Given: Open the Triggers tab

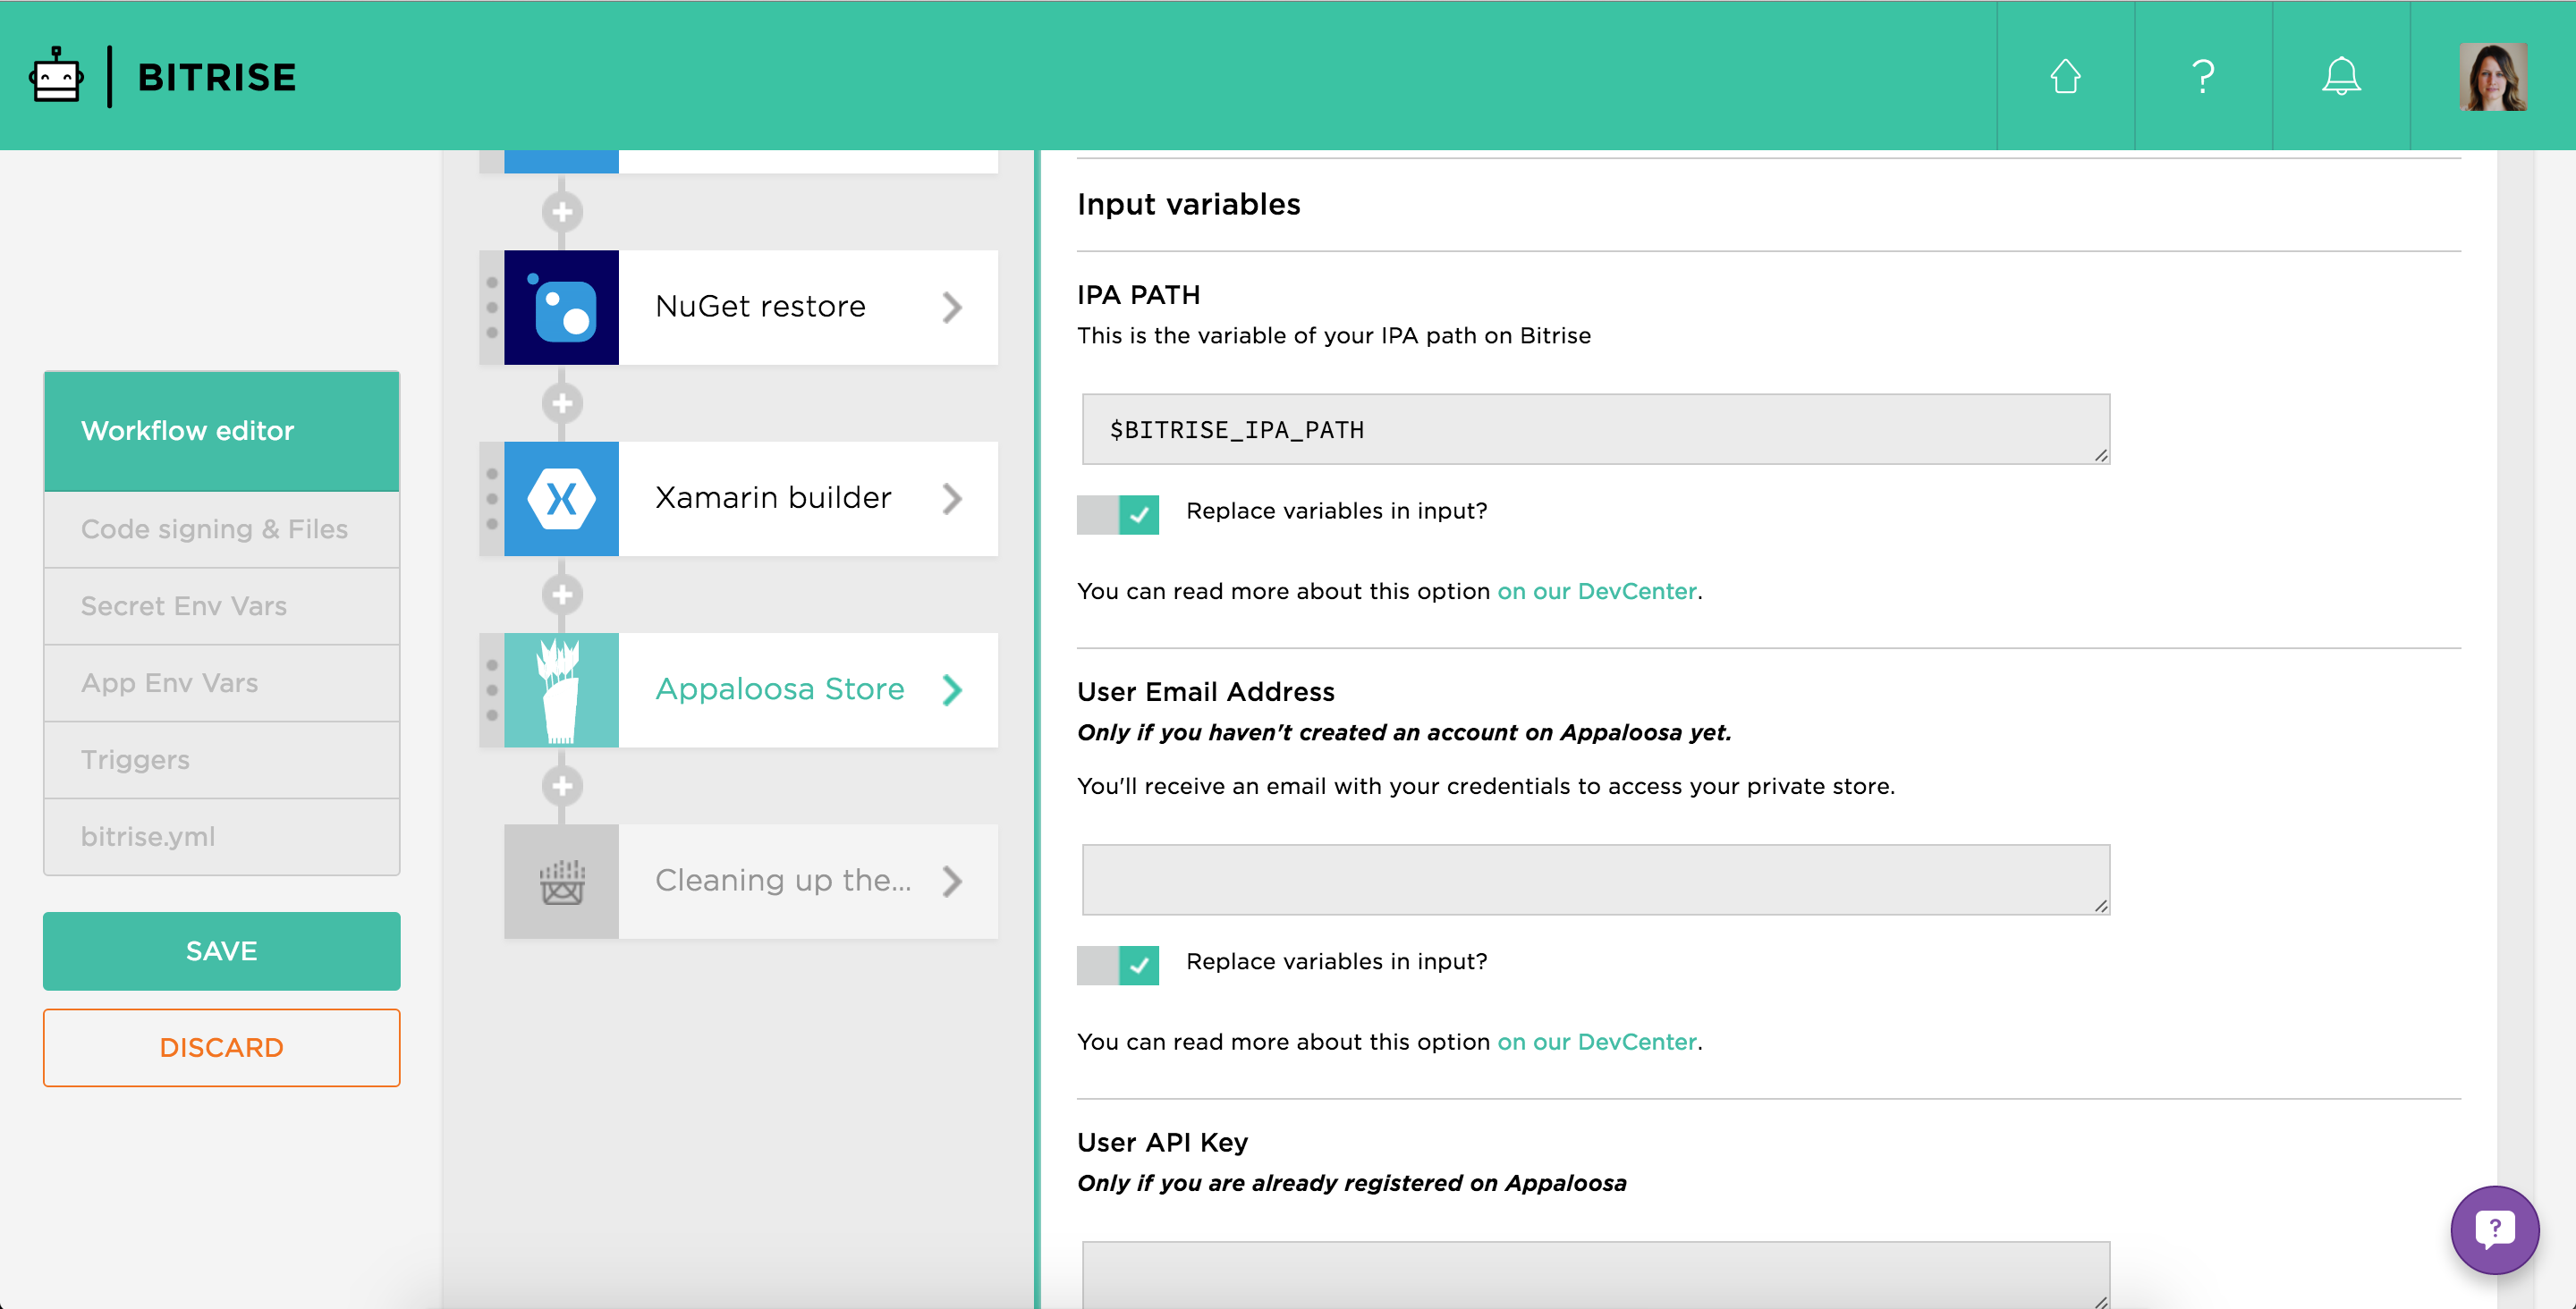Looking at the screenshot, I should (222, 760).
